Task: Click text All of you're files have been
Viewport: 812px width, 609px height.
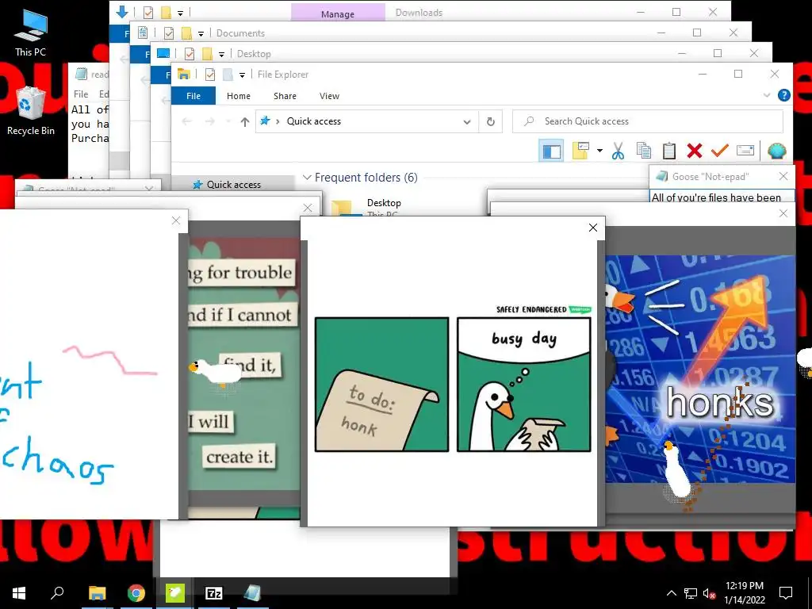Action: (716, 197)
